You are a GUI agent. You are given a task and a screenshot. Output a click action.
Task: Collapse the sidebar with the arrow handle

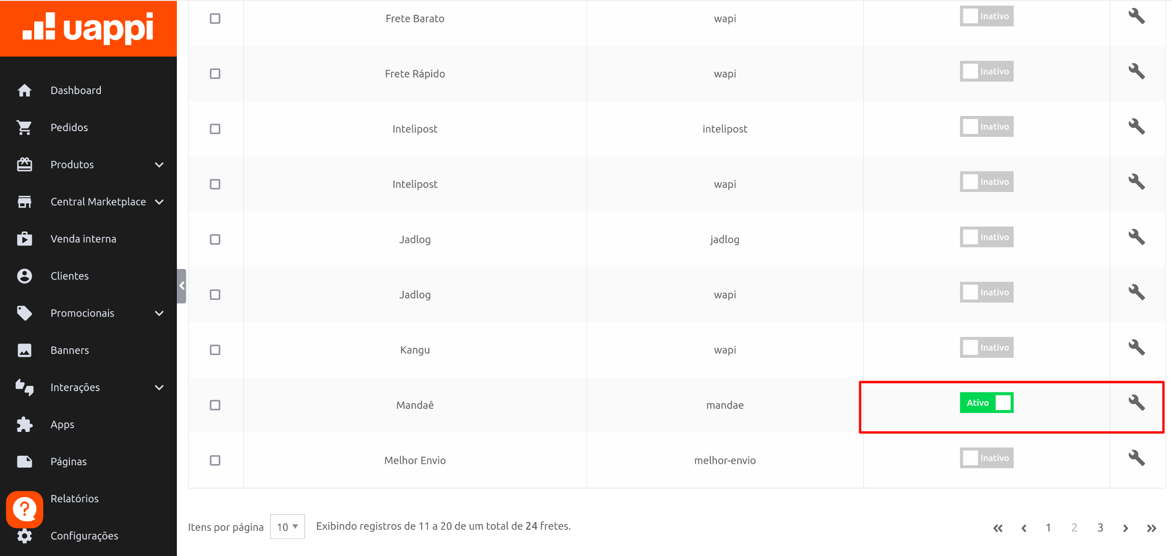tap(182, 286)
